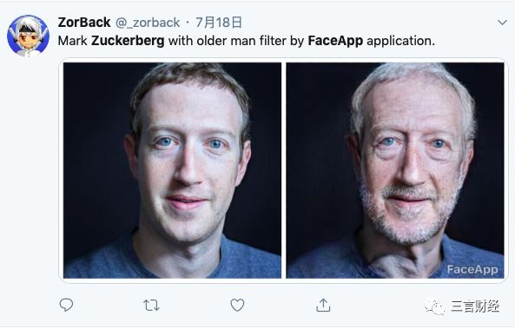This screenshot has width=515, height=329.
Task: Click the bold FaceApp keyword in tweet
Action: point(335,41)
